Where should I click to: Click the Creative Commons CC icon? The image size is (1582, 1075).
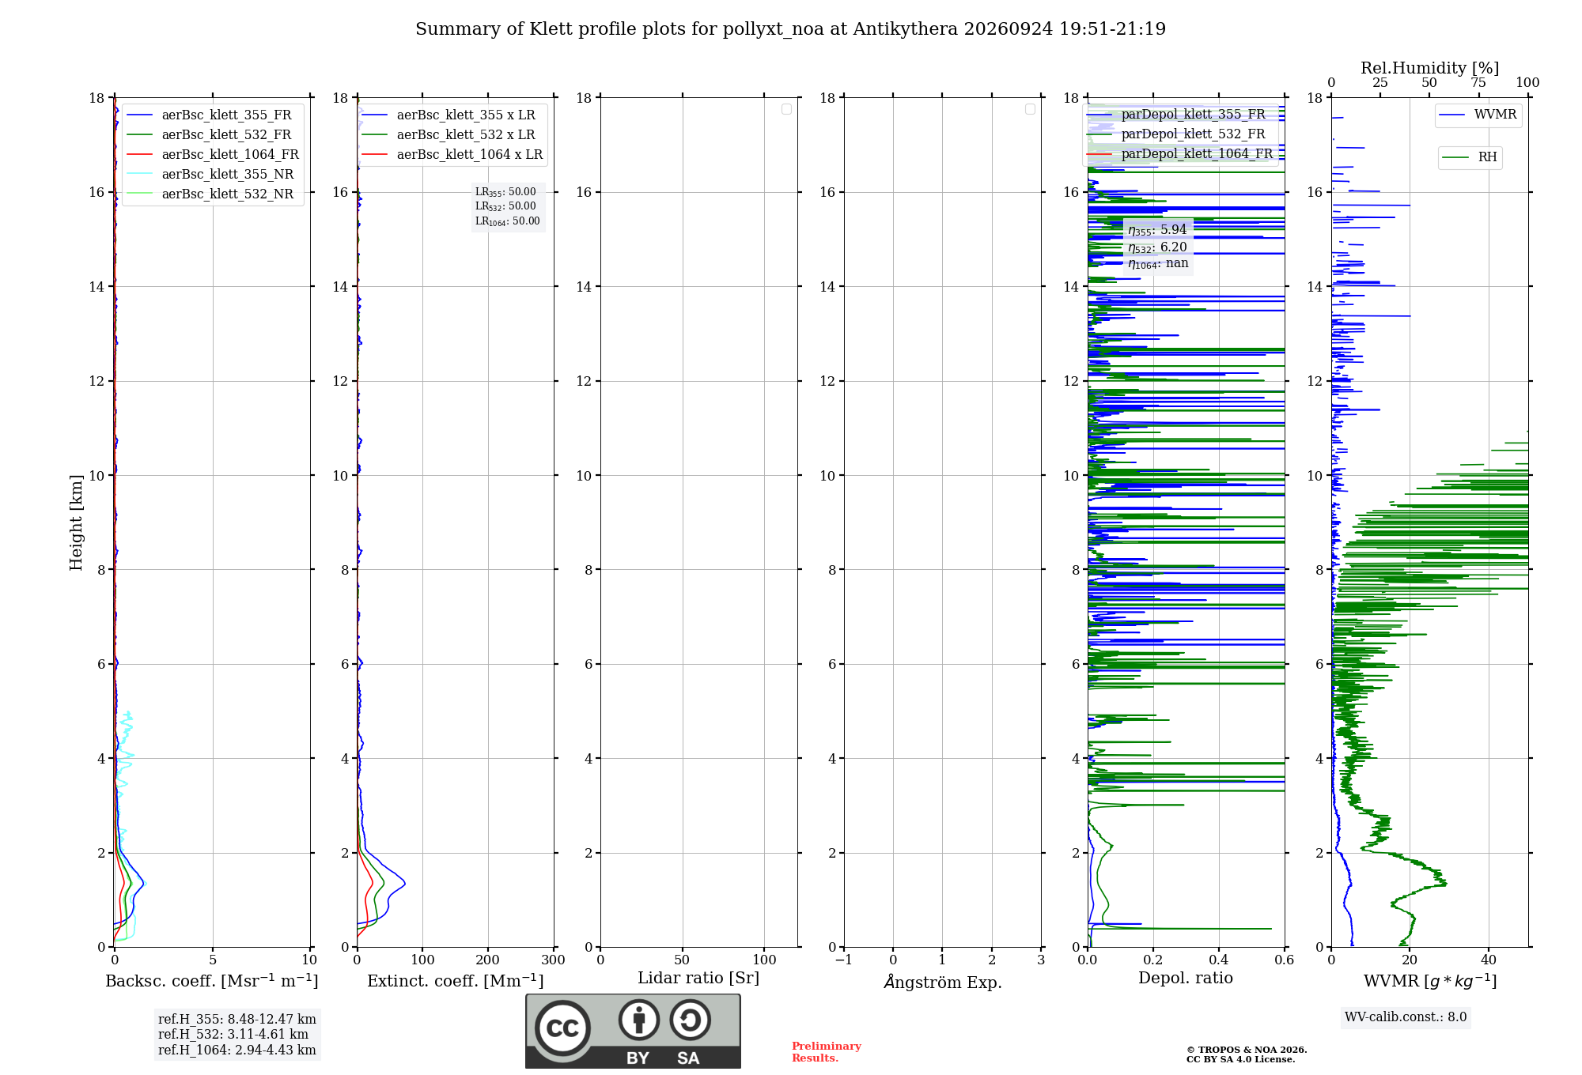coord(562,1028)
